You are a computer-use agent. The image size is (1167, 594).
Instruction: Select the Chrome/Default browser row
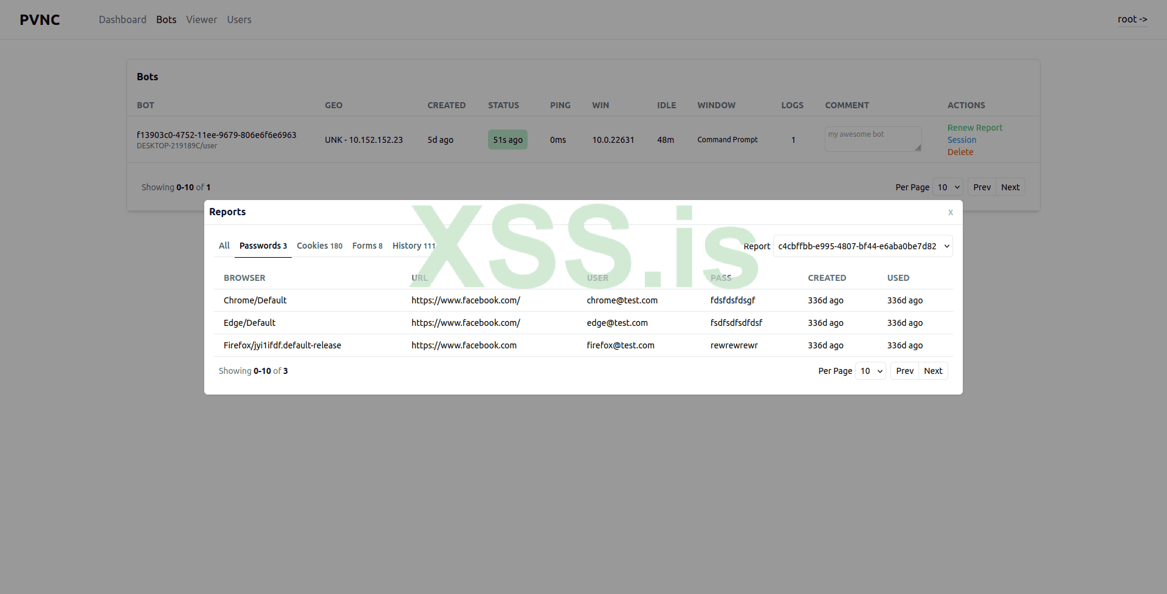[x=583, y=300]
